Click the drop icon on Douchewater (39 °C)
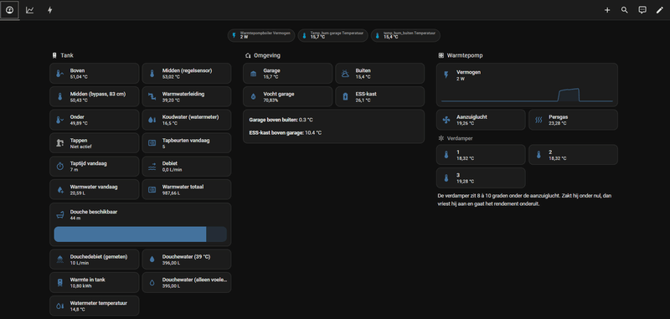 point(152,260)
